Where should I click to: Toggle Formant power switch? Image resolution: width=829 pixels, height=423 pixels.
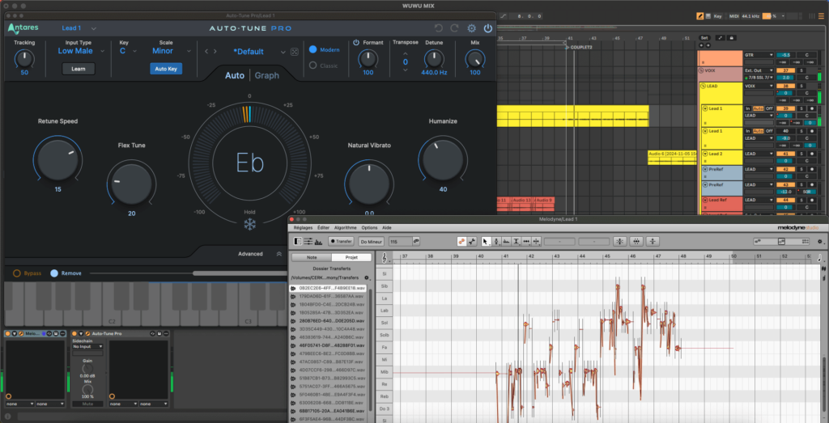(x=356, y=42)
